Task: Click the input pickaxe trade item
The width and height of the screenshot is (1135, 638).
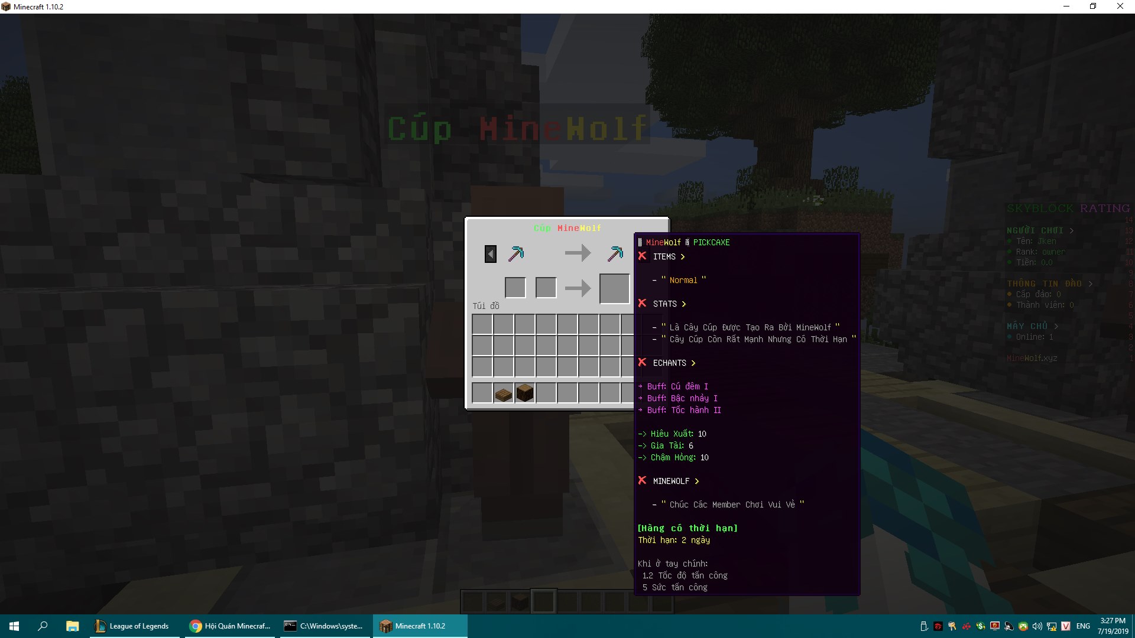Action: click(x=516, y=254)
